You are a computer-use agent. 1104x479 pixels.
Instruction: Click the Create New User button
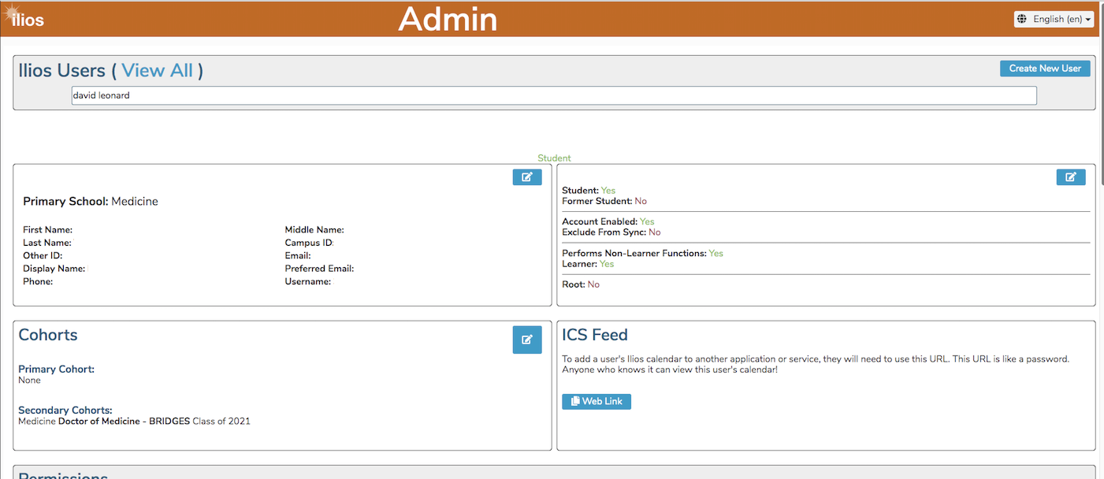coord(1045,69)
